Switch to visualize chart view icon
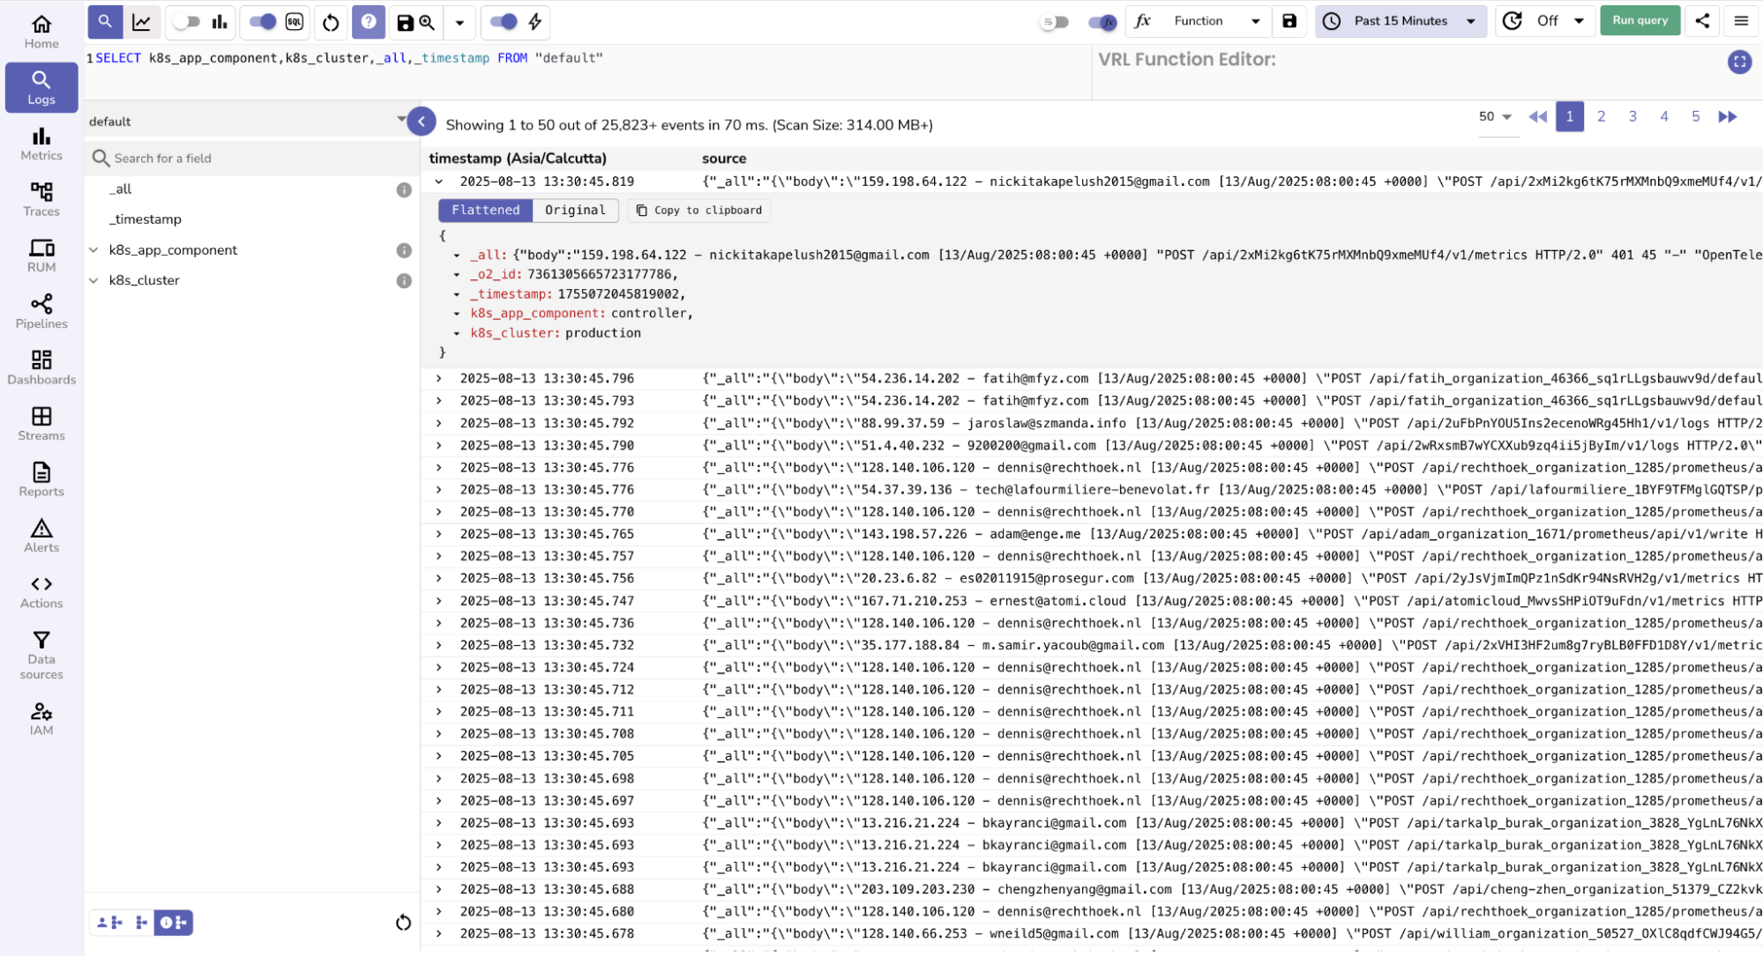Viewport: 1763px width, 957px height. click(141, 22)
